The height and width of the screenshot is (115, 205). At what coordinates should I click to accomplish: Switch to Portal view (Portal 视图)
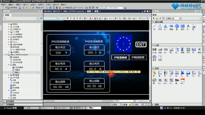[10, 108]
